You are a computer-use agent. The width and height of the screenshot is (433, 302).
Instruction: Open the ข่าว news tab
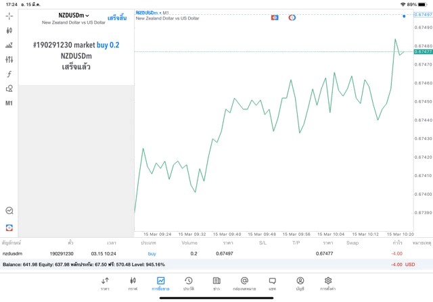pyautogui.click(x=216, y=284)
